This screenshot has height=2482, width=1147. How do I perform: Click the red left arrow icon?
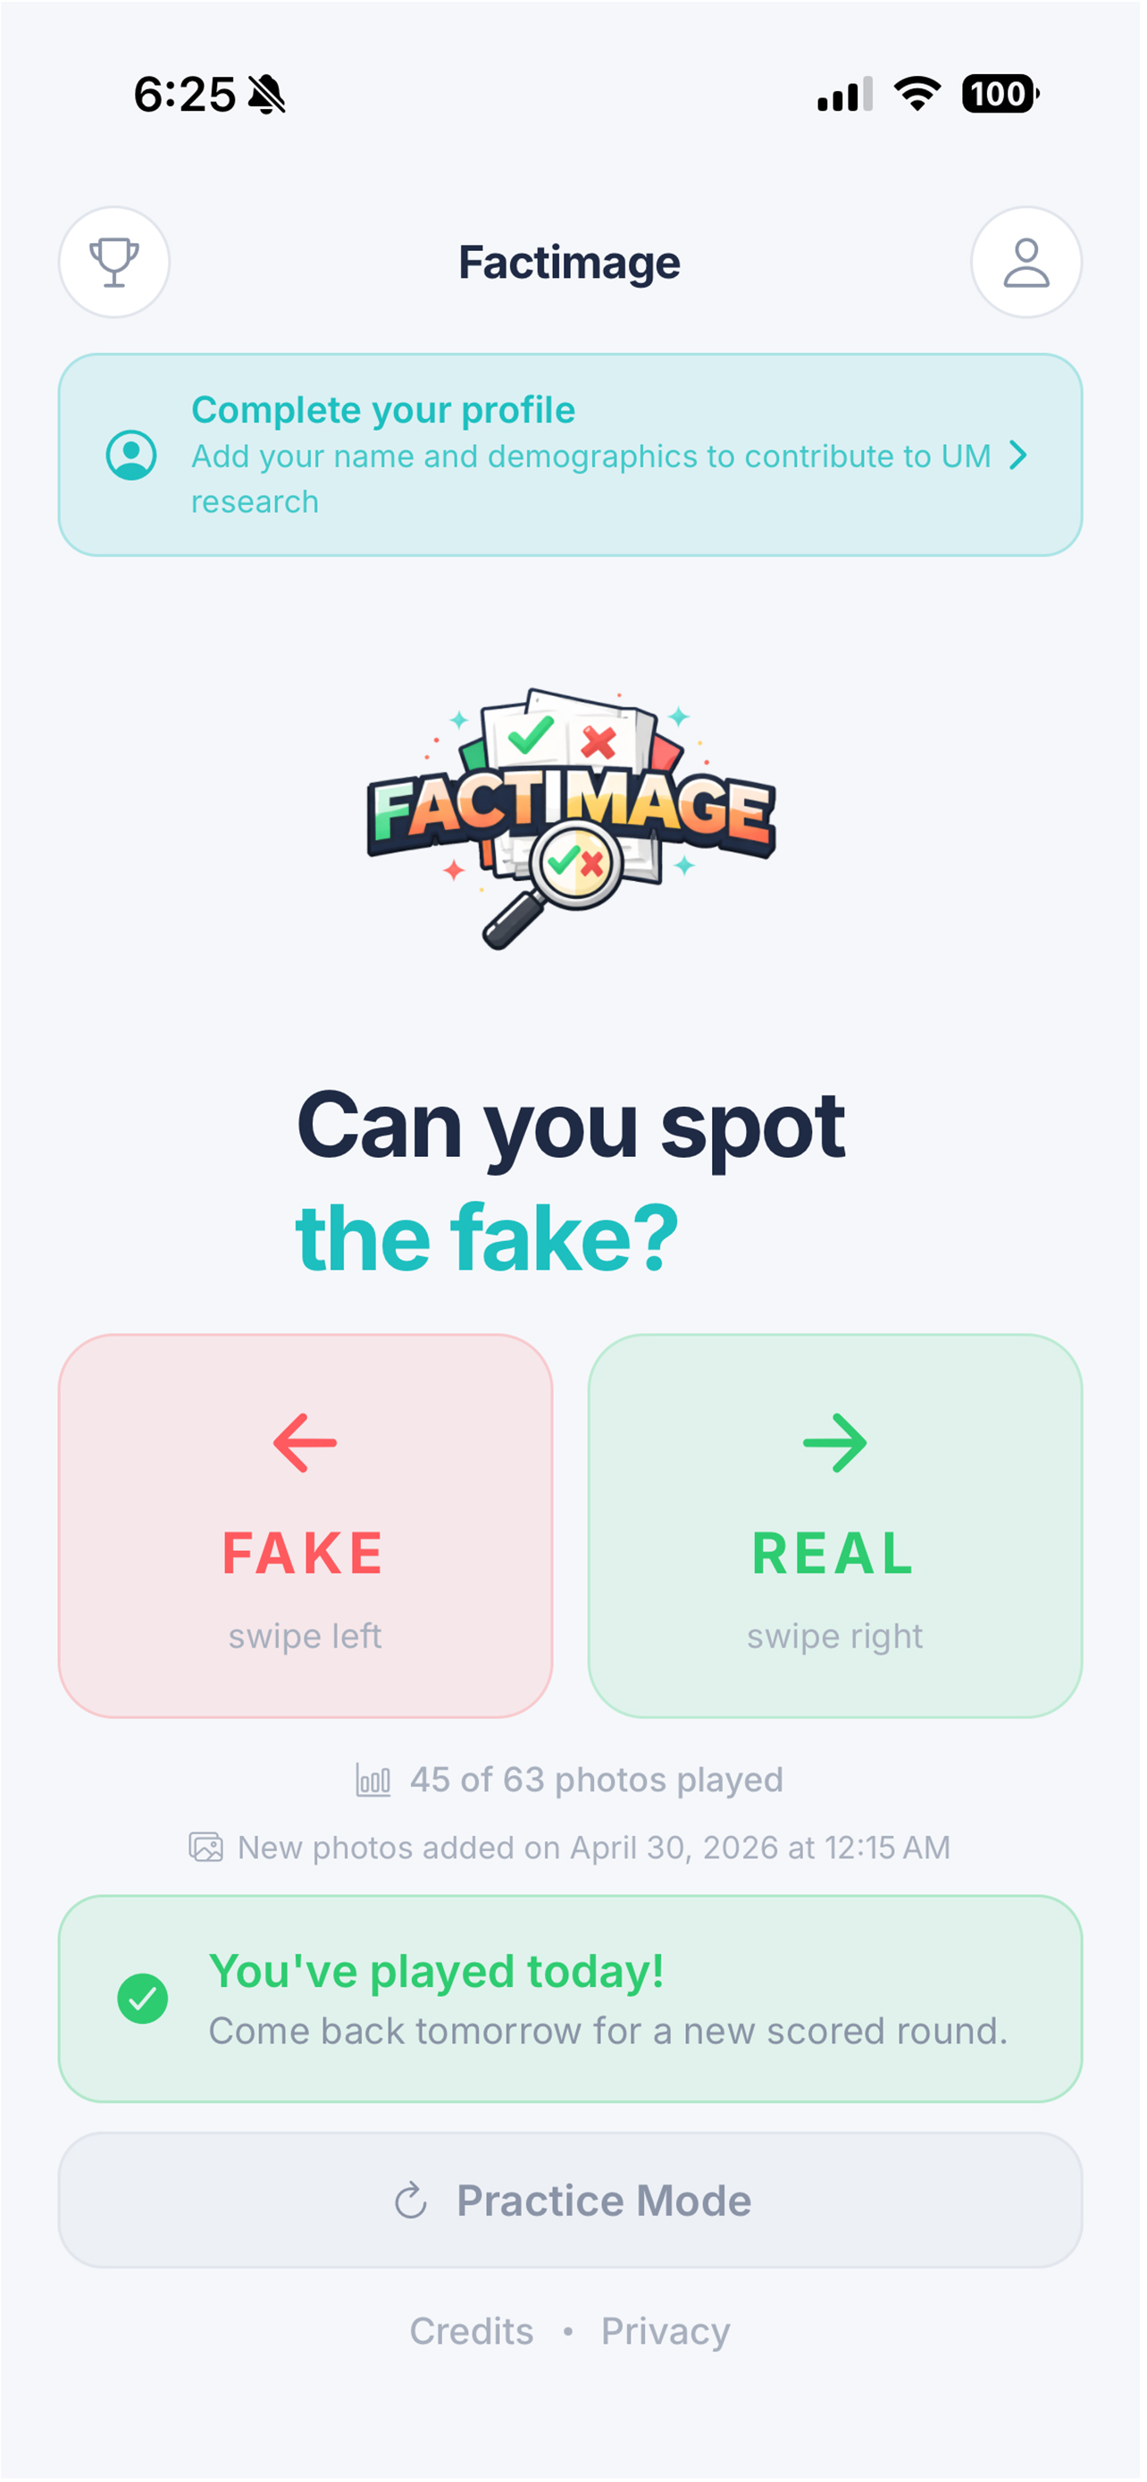(306, 1442)
